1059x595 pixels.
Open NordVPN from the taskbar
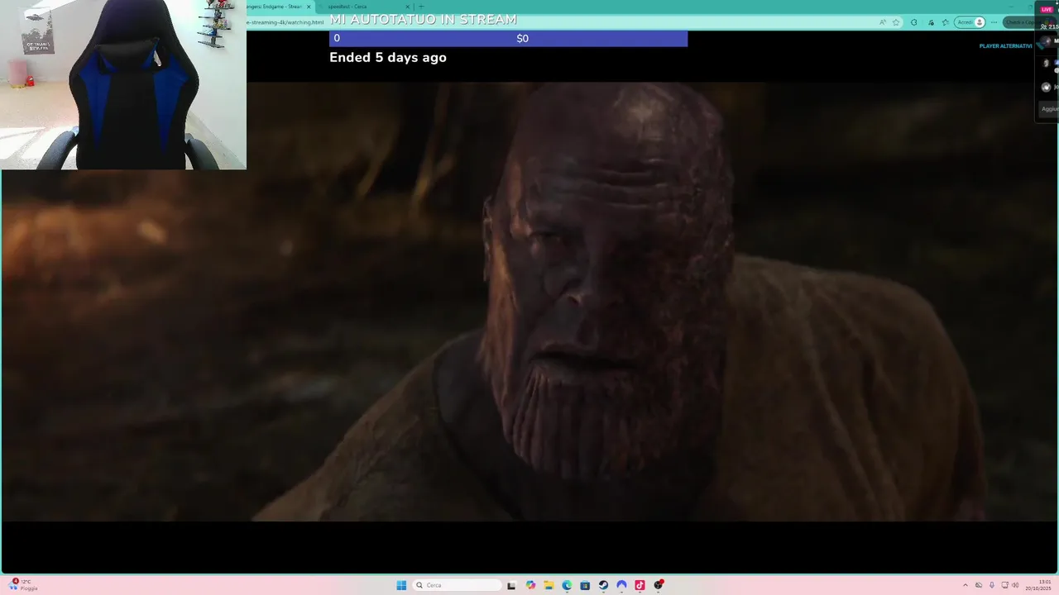point(621,585)
